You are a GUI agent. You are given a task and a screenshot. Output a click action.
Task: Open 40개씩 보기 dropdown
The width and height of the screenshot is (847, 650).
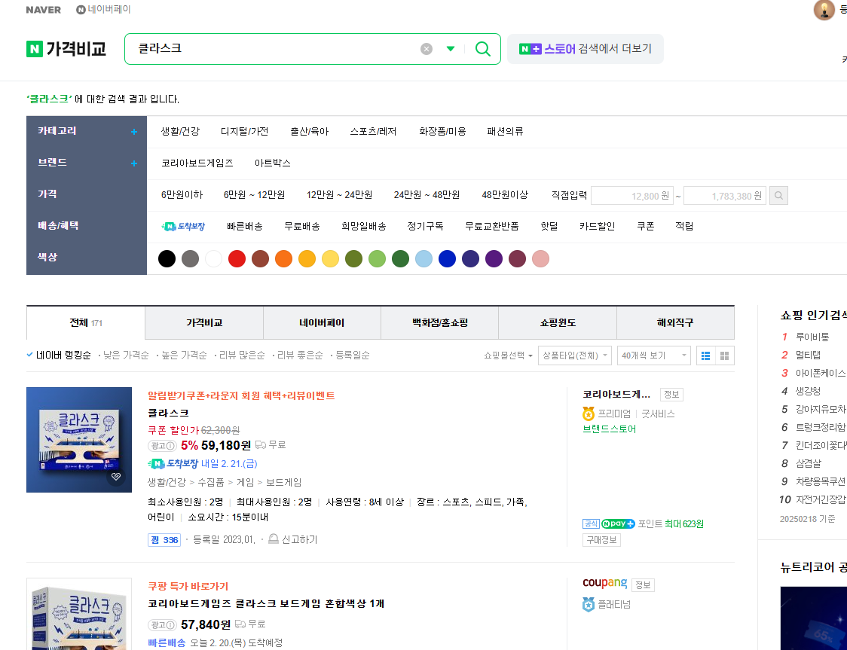tap(653, 356)
